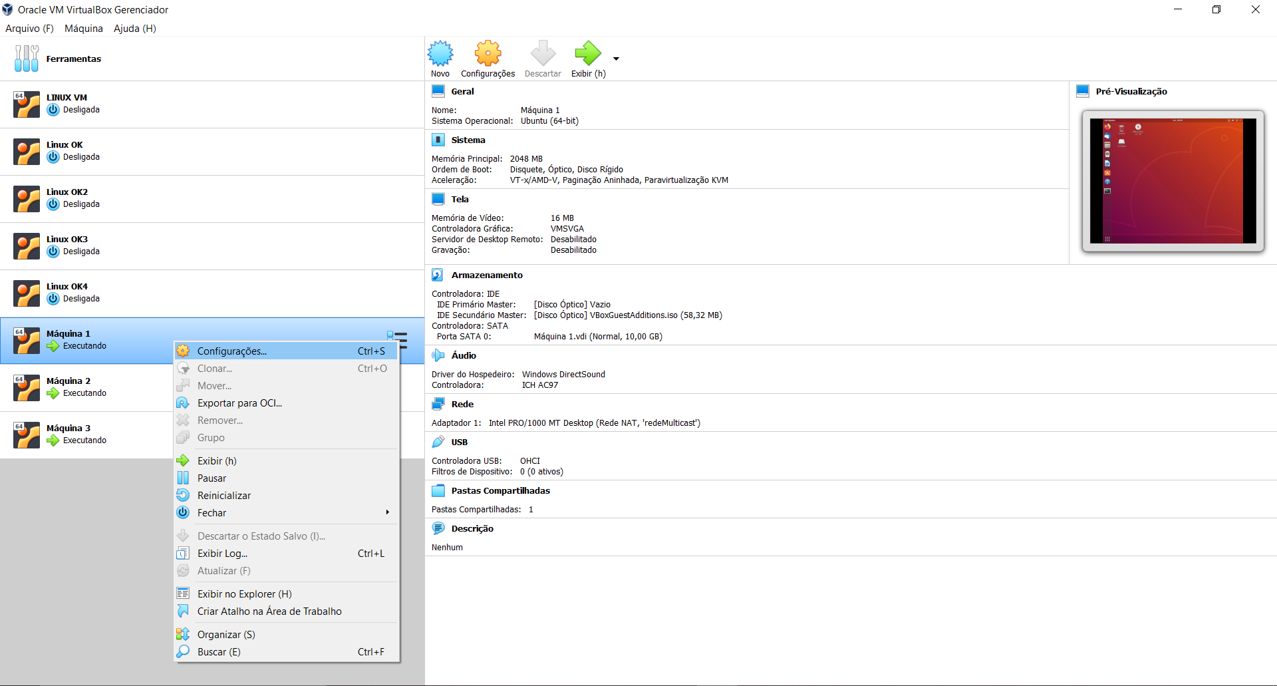Choose Exibir (h) in the context menu
The height and width of the screenshot is (686, 1277).
287,461
